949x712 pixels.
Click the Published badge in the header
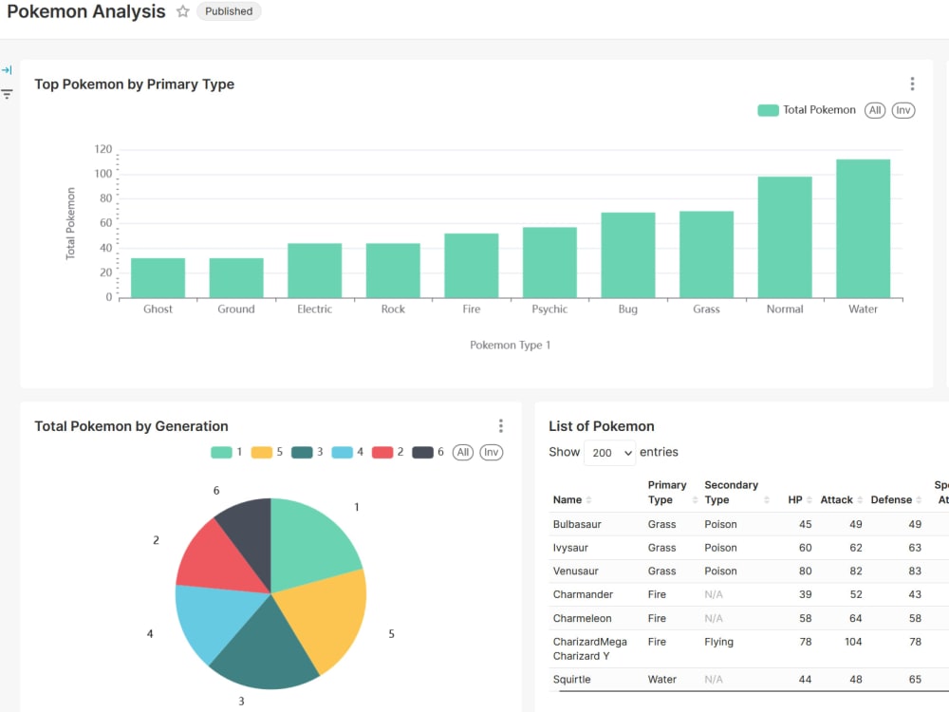tap(228, 11)
